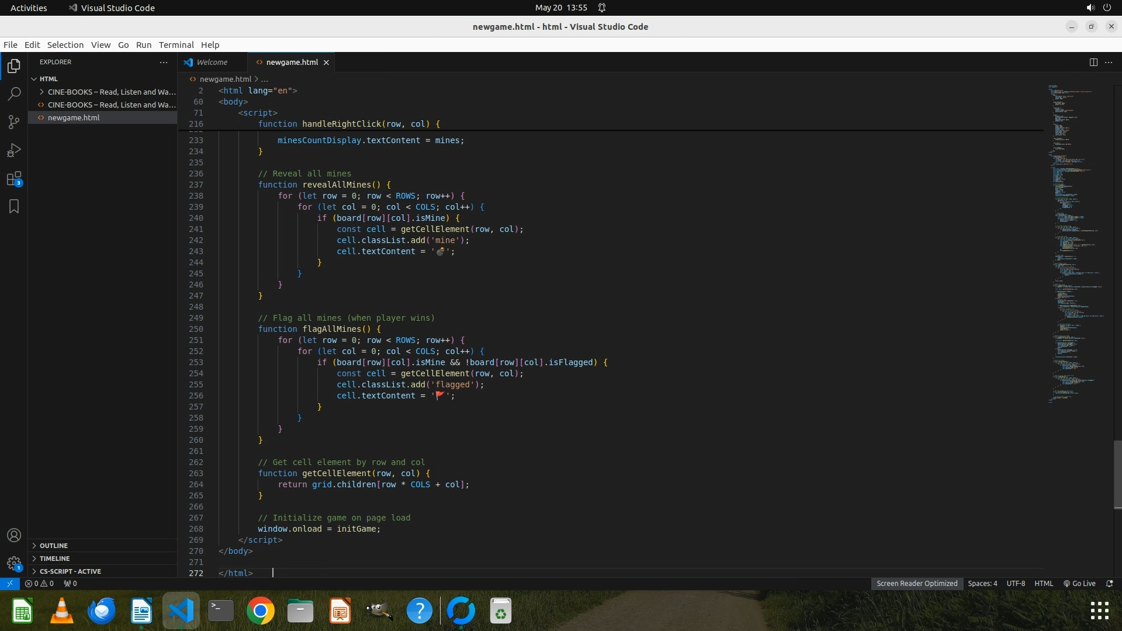1122x631 pixels.
Task: Expand the TIMELINE section
Action: coord(54,559)
